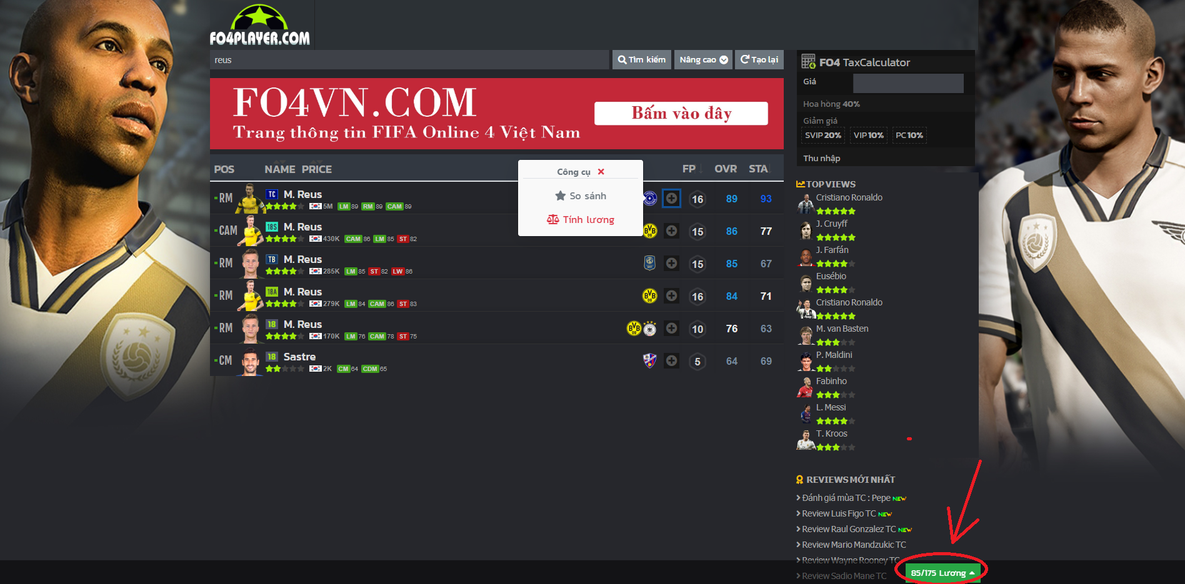The width and height of the screenshot is (1185, 584).
Task: Toggle the SVIP 20% discount option
Action: pyautogui.click(x=822, y=136)
